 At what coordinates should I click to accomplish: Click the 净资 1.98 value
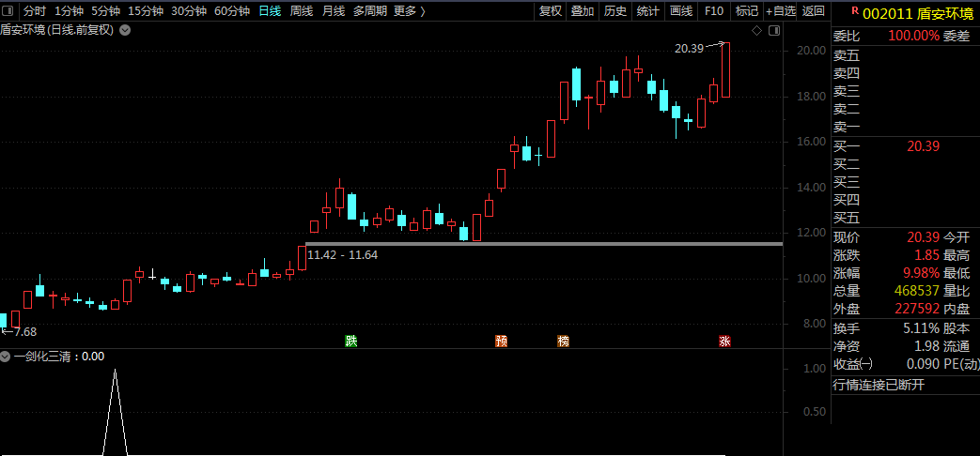[x=926, y=346]
